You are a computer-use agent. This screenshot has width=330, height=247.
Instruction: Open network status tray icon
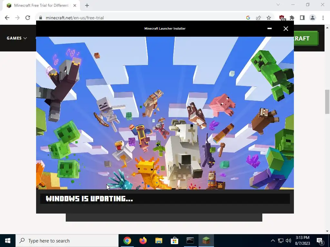(281, 241)
